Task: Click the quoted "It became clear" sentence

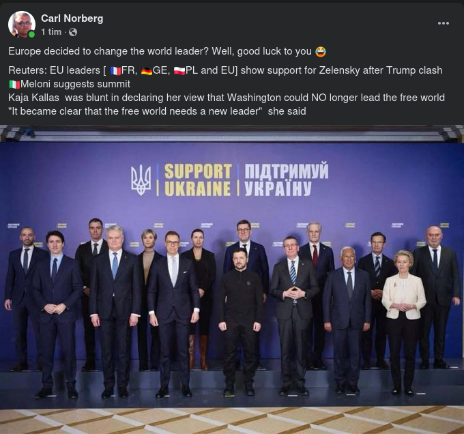Action: [157, 111]
